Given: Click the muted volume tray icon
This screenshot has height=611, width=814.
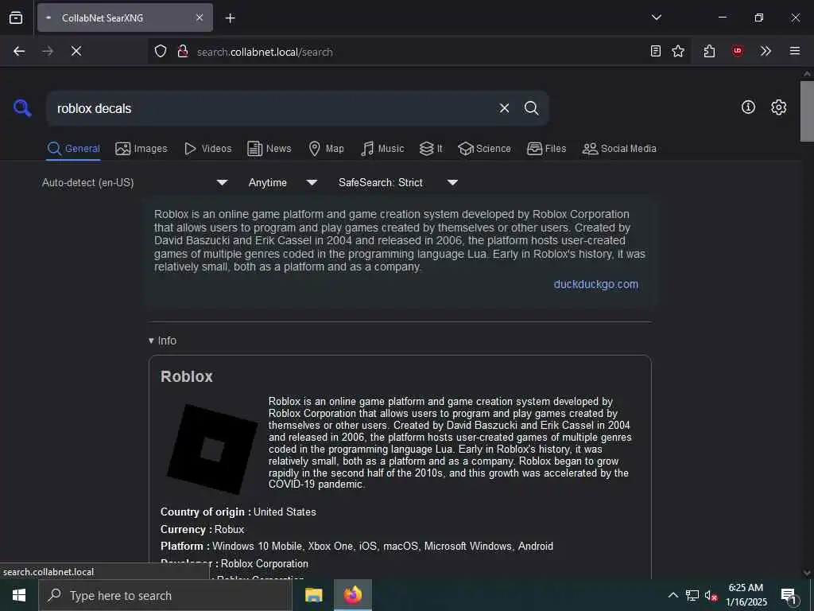Looking at the screenshot, I should [x=711, y=595].
